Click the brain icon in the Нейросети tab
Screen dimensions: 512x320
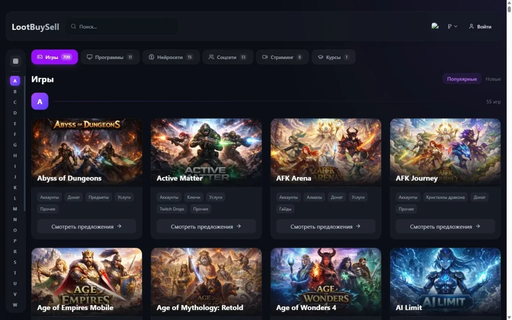click(151, 57)
